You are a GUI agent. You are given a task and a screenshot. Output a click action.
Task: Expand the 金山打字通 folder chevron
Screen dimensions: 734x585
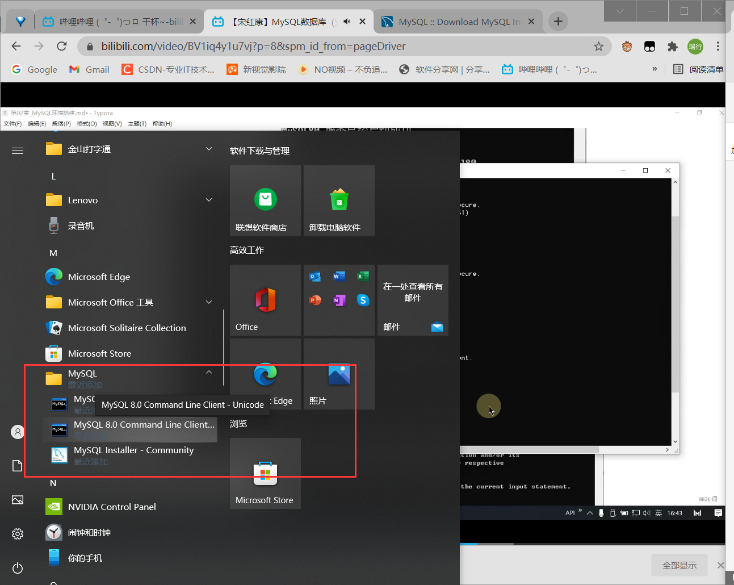tap(209, 149)
